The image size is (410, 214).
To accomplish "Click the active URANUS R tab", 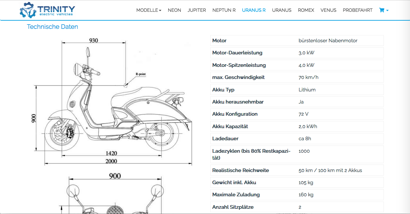I will [253, 10].
